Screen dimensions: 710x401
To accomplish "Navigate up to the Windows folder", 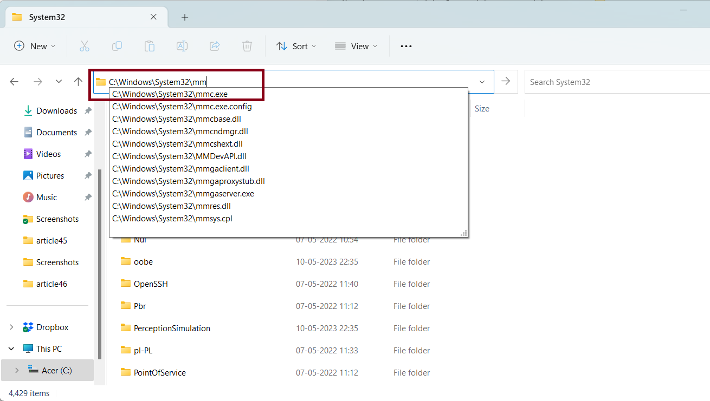I will (78, 81).
